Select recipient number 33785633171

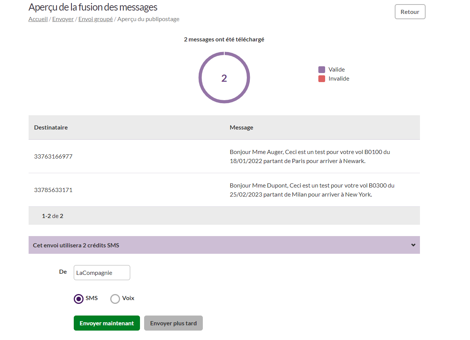[53, 190]
